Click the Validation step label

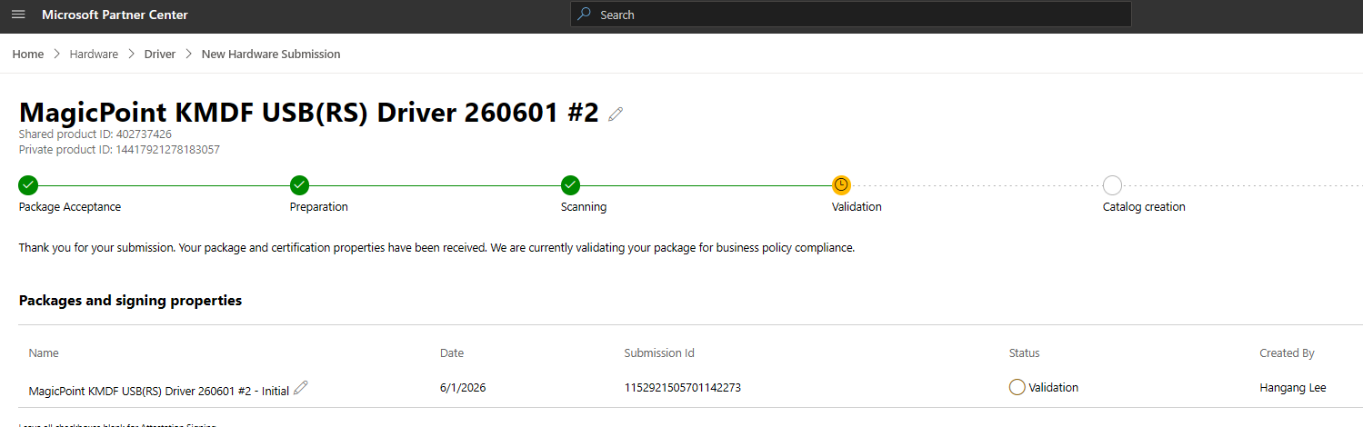coord(857,207)
